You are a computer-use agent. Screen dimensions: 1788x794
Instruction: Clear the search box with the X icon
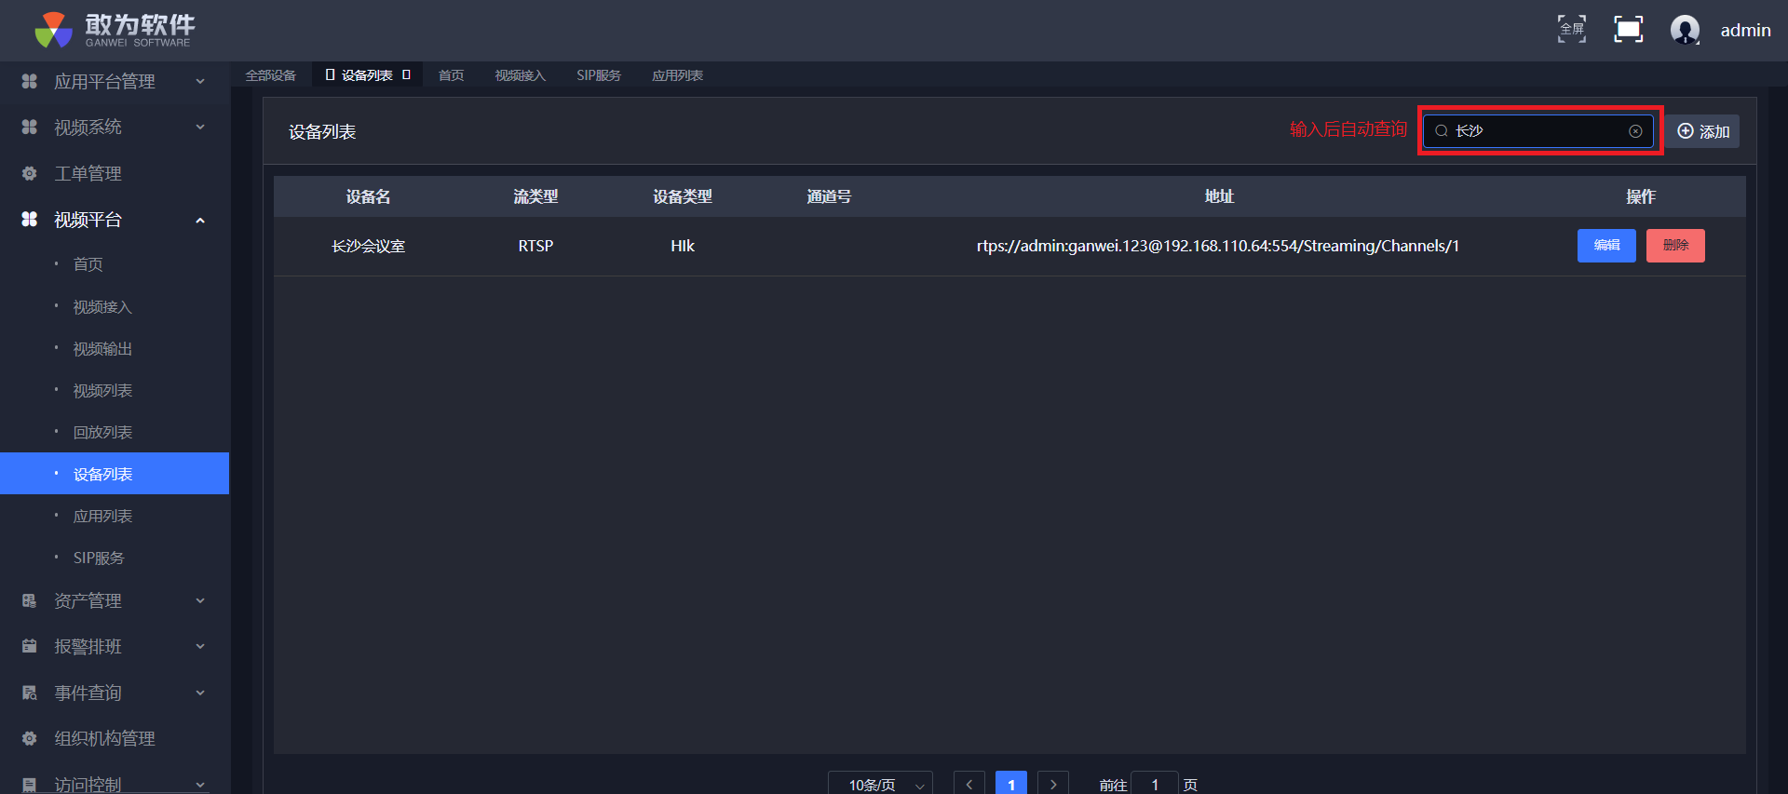tap(1635, 131)
